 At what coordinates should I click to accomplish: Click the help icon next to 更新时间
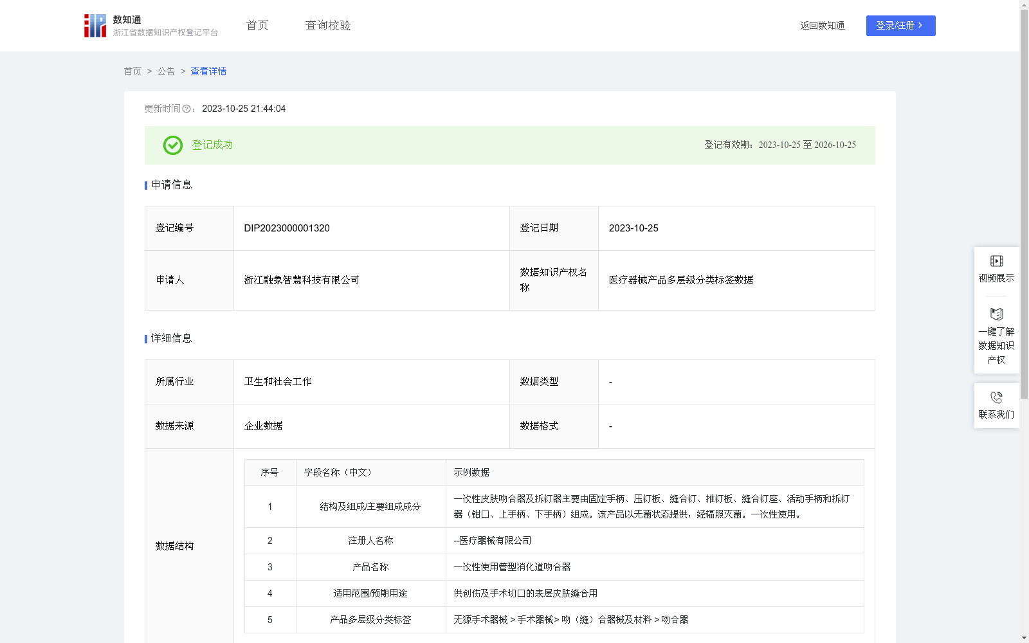pos(187,109)
